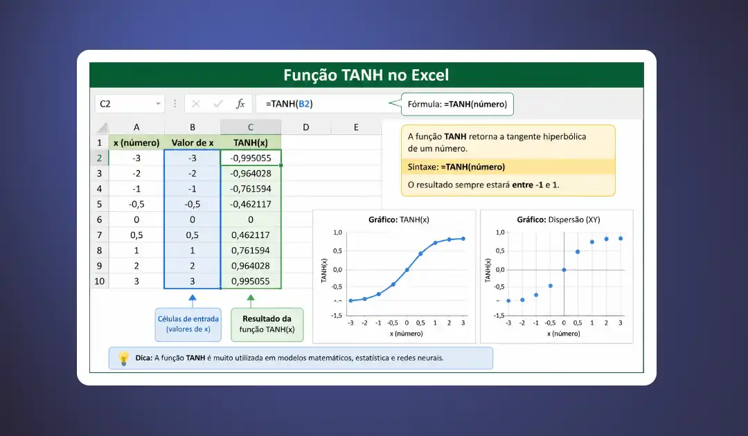Click the formula bar options dots handle

pyautogui.click(x=175, y=104)
